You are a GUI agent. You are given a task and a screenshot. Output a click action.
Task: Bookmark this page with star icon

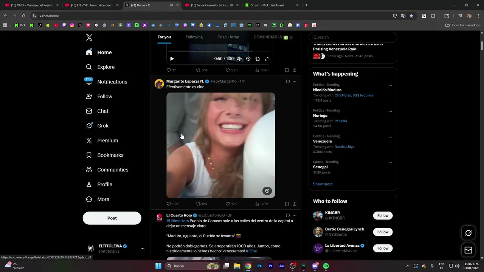click(x=411, y=16)
